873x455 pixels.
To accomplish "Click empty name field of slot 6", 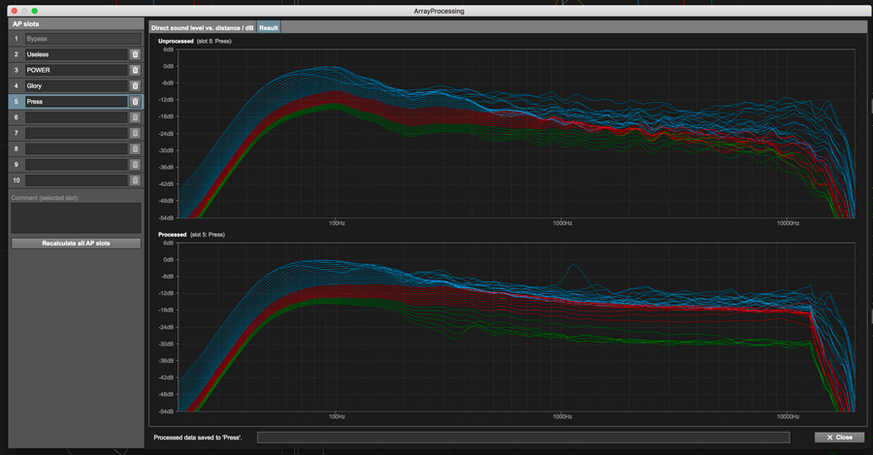I will (x=77, y=117).
